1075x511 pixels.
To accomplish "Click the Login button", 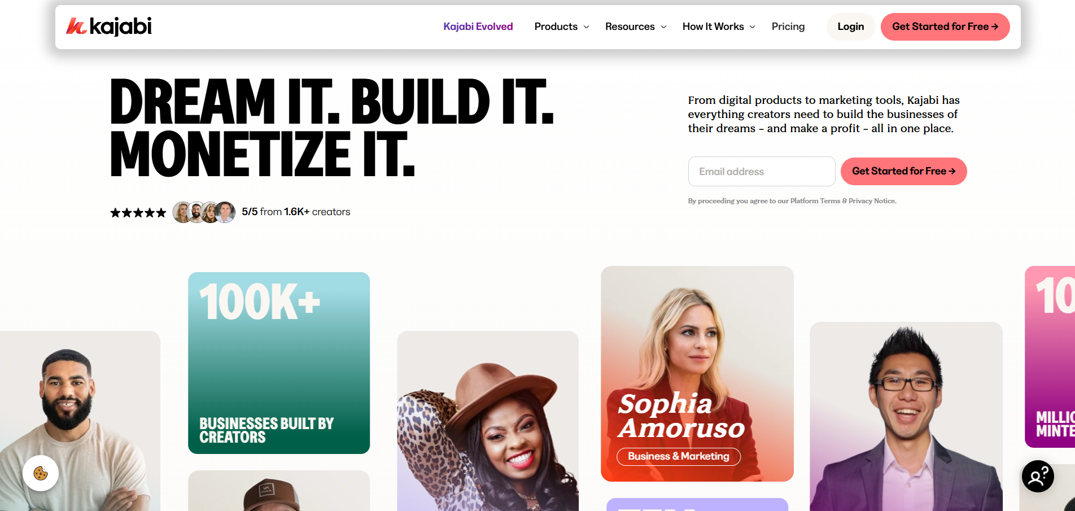I will [851, 27].
